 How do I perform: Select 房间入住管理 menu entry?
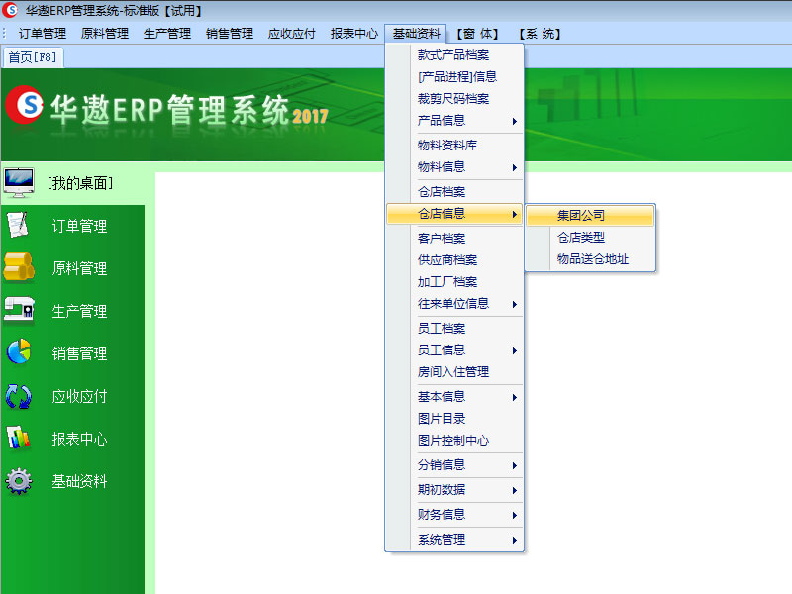point(454,372)
